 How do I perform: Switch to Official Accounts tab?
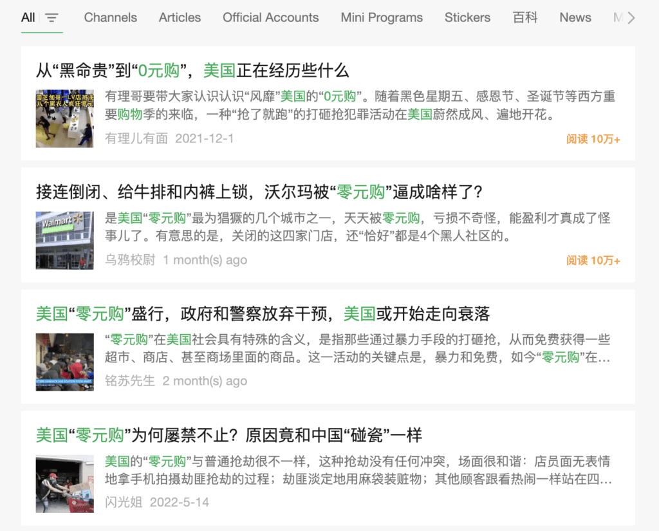[270, 17]
